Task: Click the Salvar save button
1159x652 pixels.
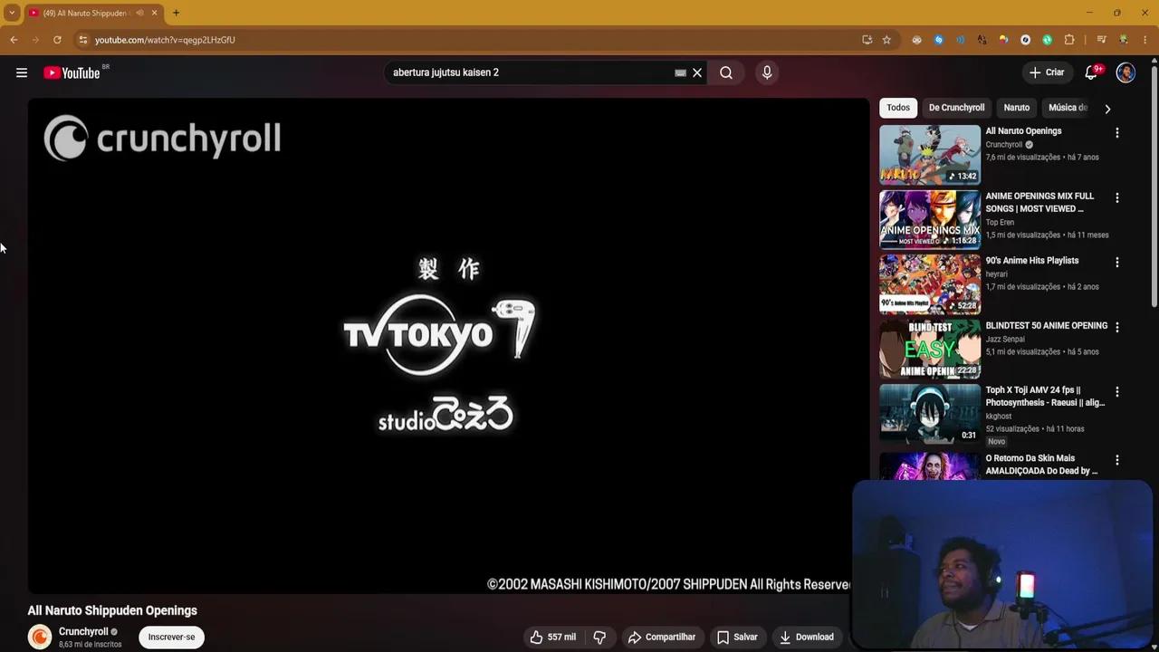Action: pyautogui.click(x=737, y=638)
